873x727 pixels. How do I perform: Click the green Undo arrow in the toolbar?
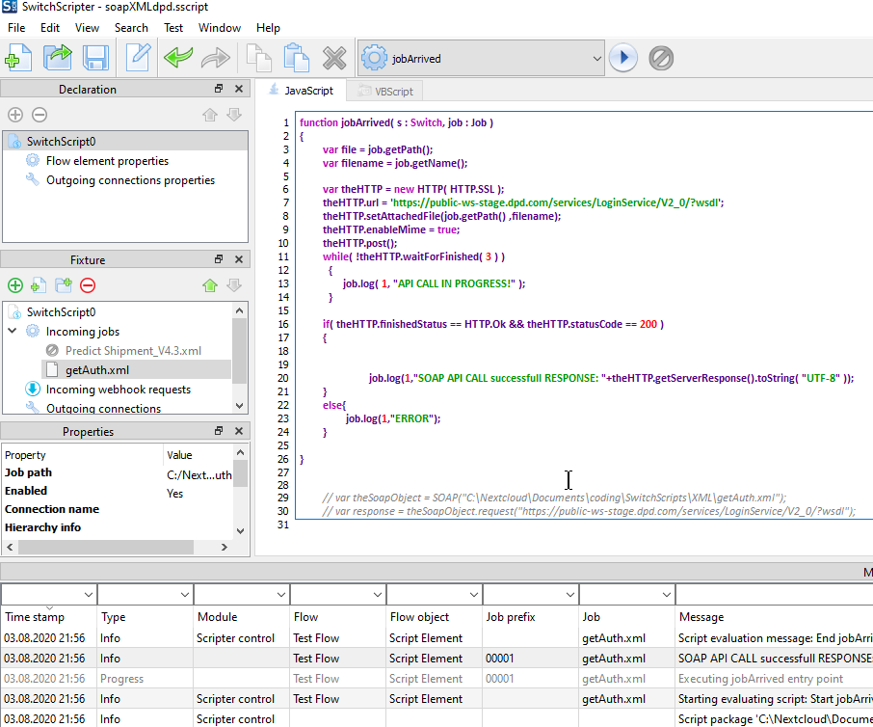point(178,58)
